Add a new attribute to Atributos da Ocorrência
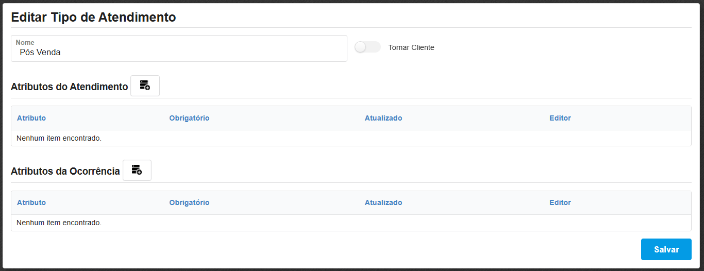704x271 pixels. 137,170
